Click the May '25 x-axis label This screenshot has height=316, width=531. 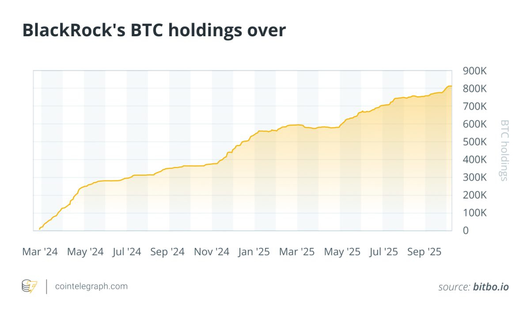[x=342, y=252]
